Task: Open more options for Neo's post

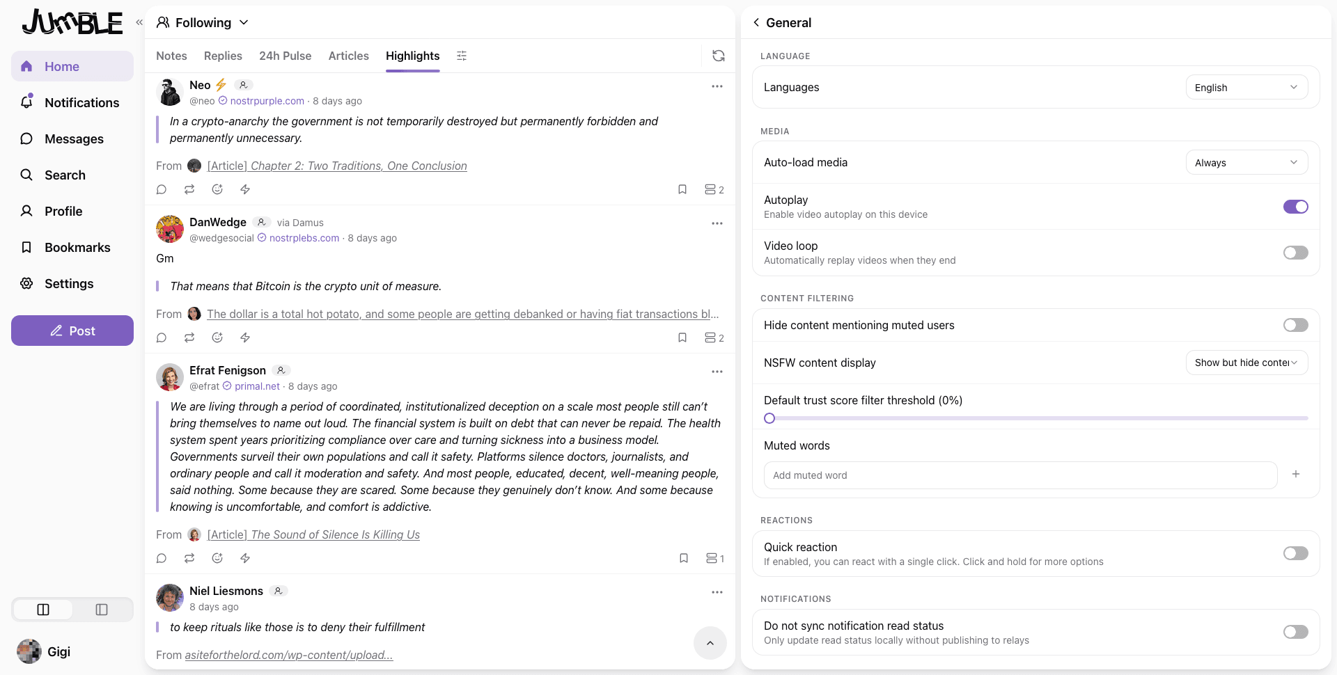Action: coord(717,86)
